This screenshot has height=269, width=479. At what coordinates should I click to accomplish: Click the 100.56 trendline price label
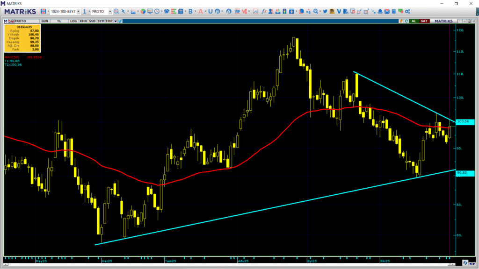click(x=464, y=121)
